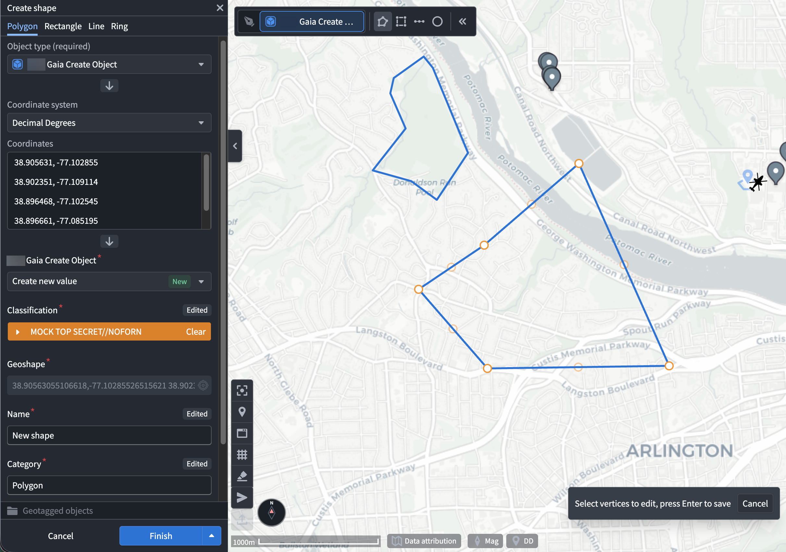This screenshot has height=552, width=786.
Task: Reset map orientation with compass
Action: [272, 512]
